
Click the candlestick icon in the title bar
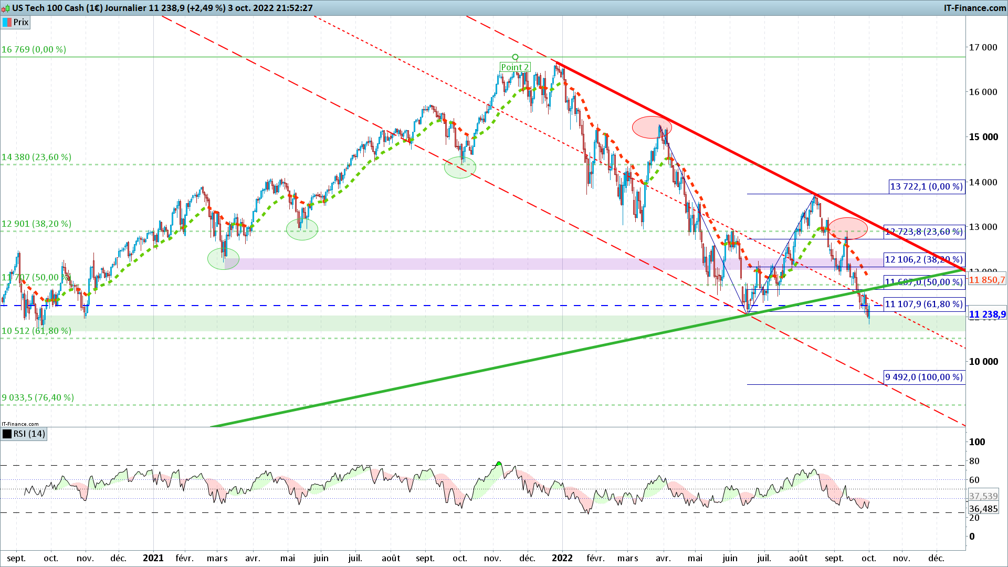click(x=6, y=8)
